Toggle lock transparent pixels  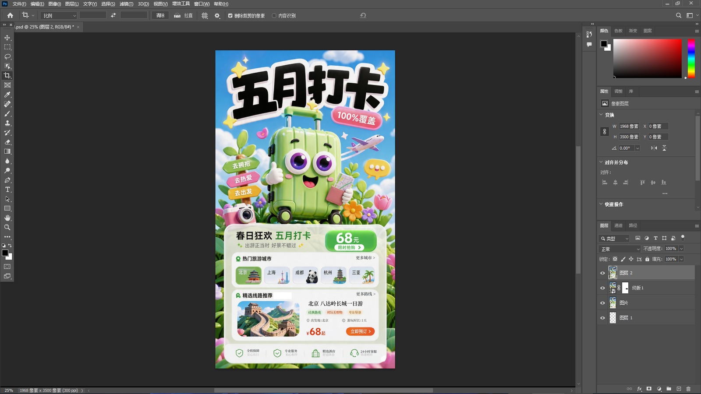click(615, 259)
